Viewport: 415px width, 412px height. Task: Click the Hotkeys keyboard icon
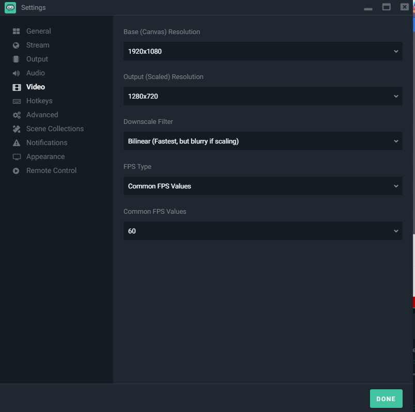click(17, 101)
